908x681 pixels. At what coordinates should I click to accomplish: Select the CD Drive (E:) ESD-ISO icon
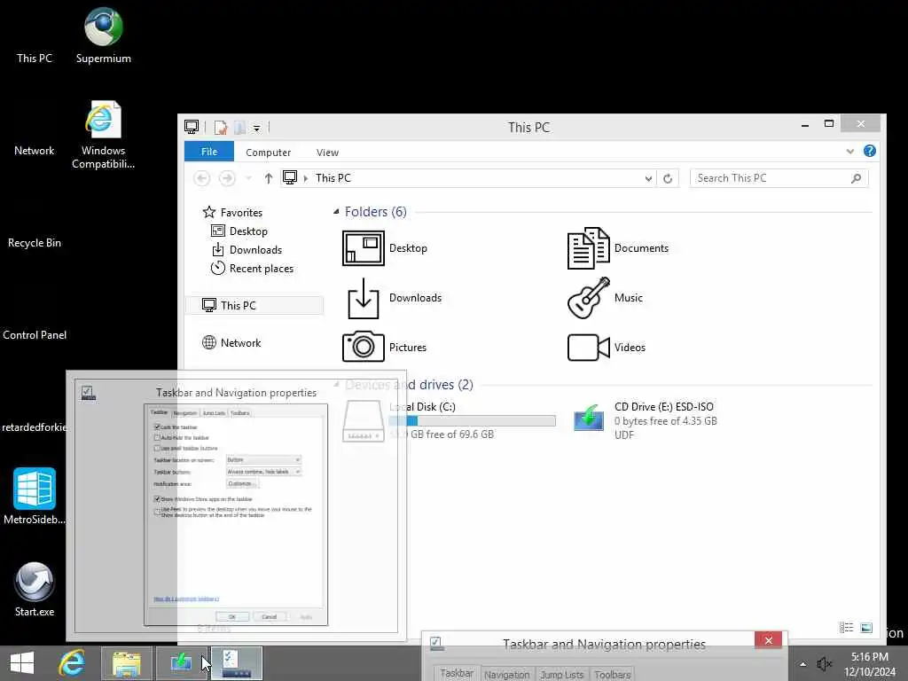(x=589, y=418)
